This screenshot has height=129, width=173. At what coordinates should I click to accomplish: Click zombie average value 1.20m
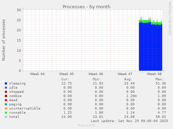tap(132, 96)
